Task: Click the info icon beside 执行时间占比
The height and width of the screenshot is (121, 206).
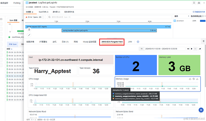Action: click(x=203, y=16)
